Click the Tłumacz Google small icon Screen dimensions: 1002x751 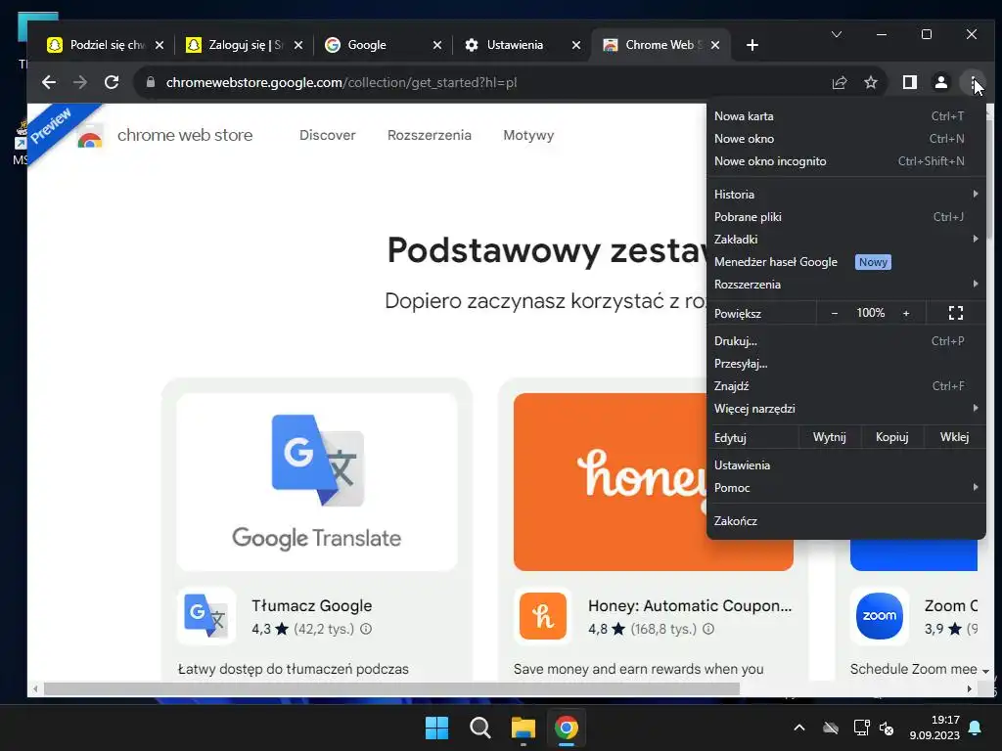coord(205,616)
